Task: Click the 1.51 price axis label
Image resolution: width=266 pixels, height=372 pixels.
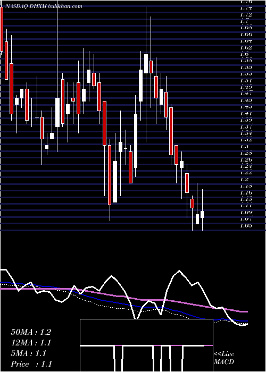Action: click(x=246, y=80)
